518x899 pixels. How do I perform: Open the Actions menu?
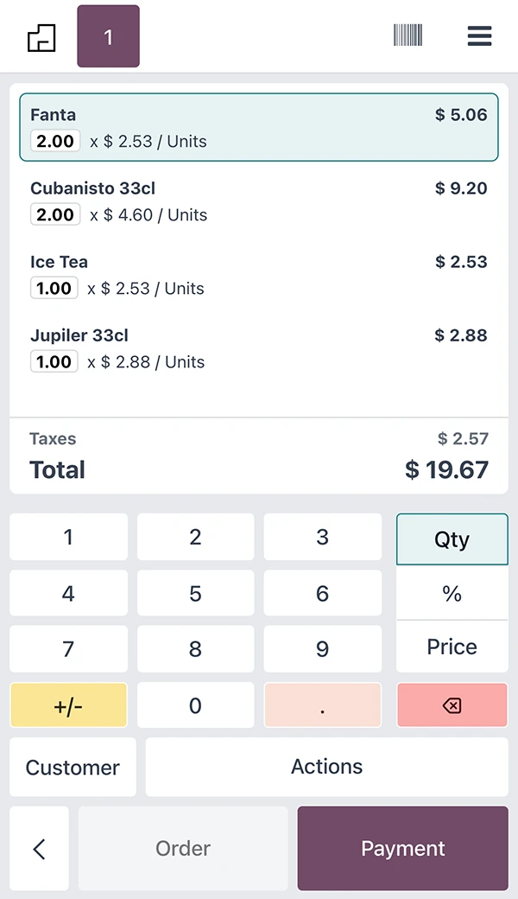[x=326, y=767]
